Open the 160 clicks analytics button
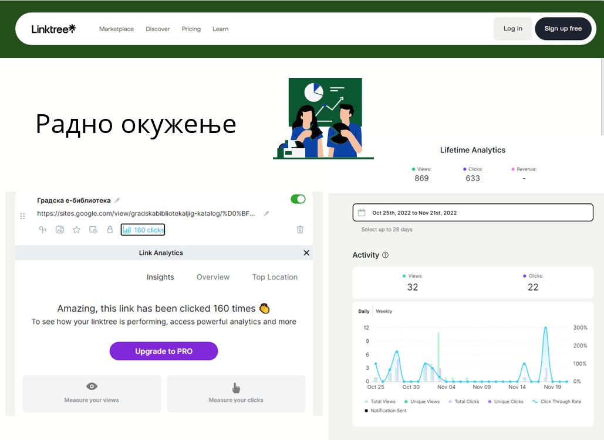This screenshot has height=440, width=604. pos(143,230)
